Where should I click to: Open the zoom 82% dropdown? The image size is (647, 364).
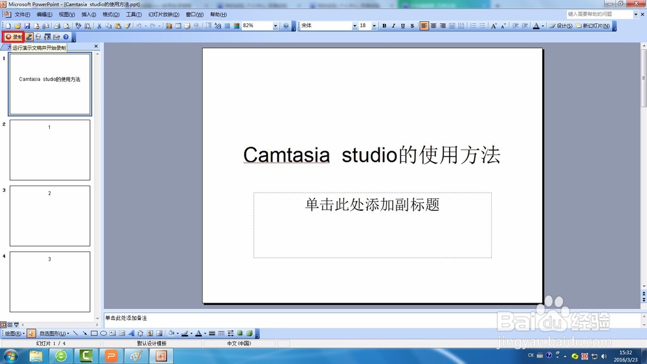tap(275, 26)
